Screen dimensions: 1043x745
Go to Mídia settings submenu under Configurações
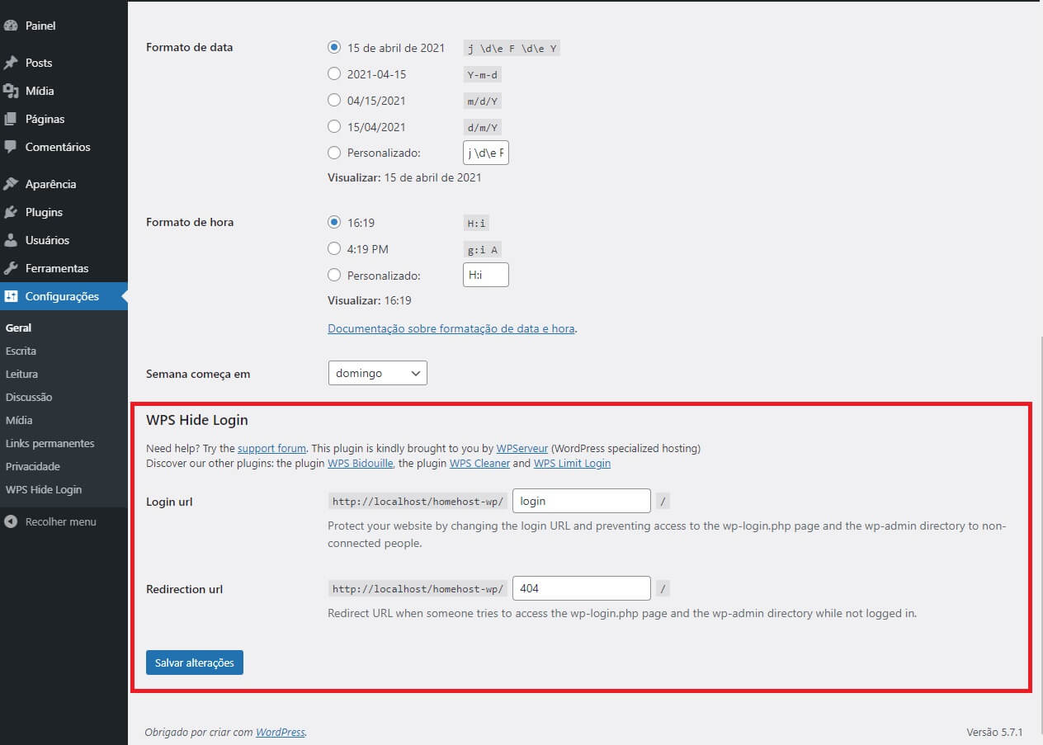(x=19, y=420)
